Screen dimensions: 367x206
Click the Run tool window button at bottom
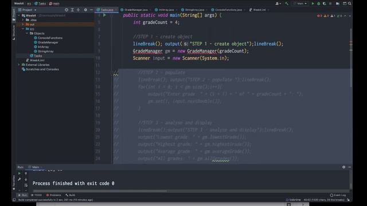(22, 195)
